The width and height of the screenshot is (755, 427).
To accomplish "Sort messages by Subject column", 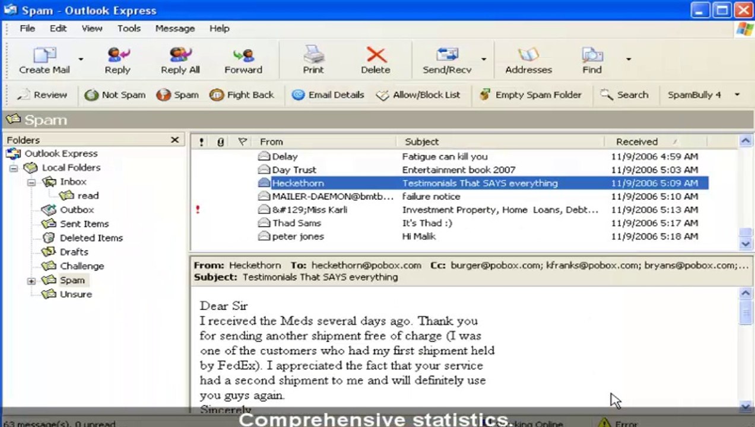I will 500,142.
